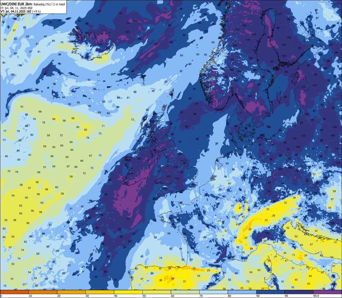This screenshot has height=298, width=342.
Task: Click the '30' label on the legend scale
Action: click(x=87, y=296)
